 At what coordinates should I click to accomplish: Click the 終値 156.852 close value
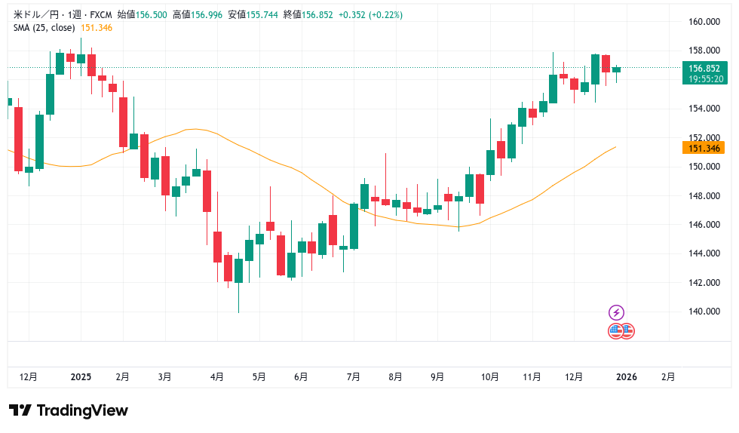coord(307,14)
